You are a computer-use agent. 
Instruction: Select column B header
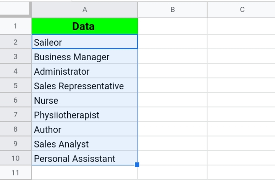(x=172, y=10)
